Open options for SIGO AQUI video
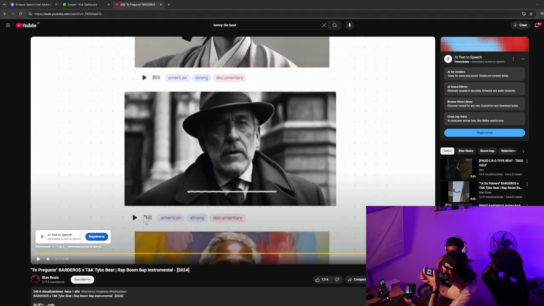 point(527,161)
